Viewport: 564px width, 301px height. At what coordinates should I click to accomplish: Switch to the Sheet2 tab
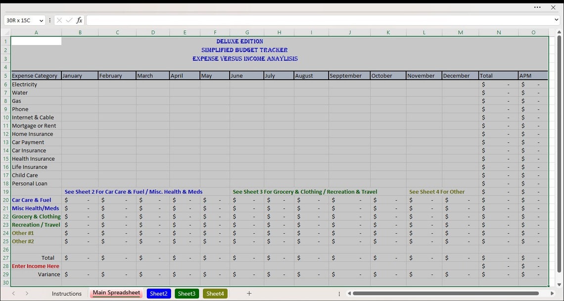(x=158, y=293)
